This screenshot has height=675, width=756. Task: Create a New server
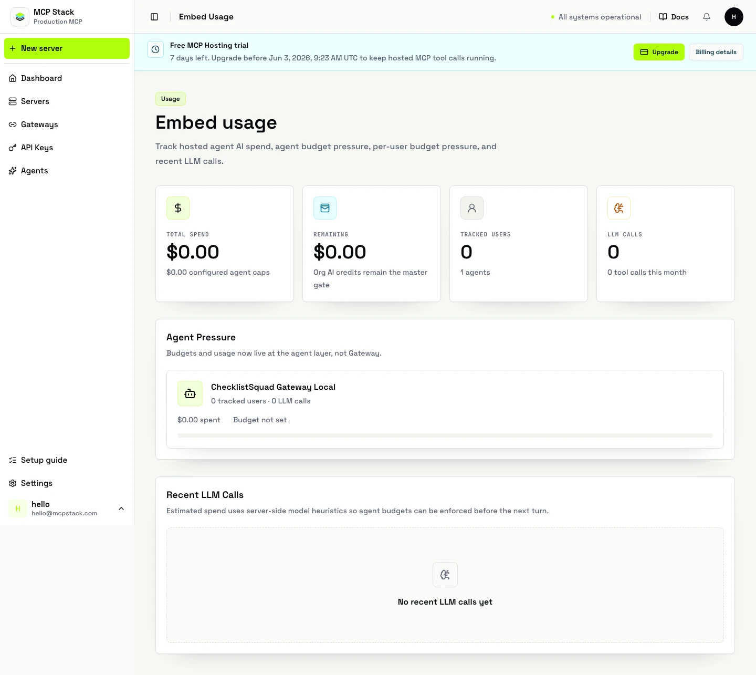[x=67, y=48]
